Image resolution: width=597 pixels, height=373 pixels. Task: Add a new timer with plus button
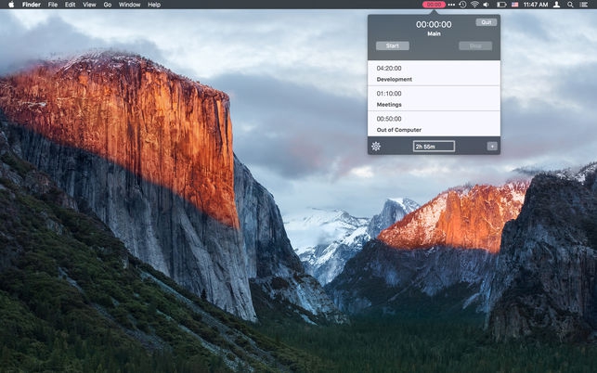[492, 146]
